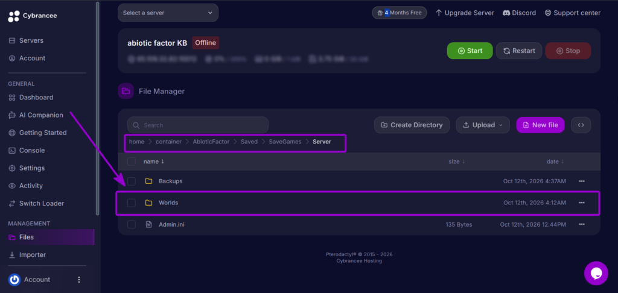The image size is (618, 293).
Task: Click the AI Companion robot icon
Action: pos(12,115)
